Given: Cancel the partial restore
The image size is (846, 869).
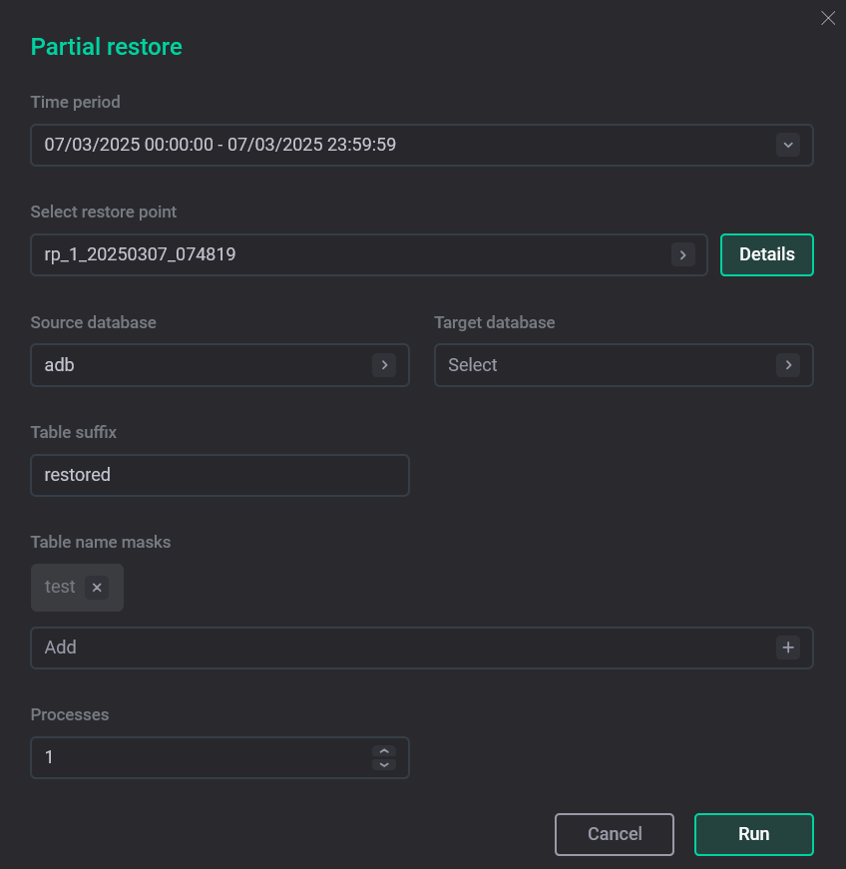Looking at the screenshot, I should (615, 834).
